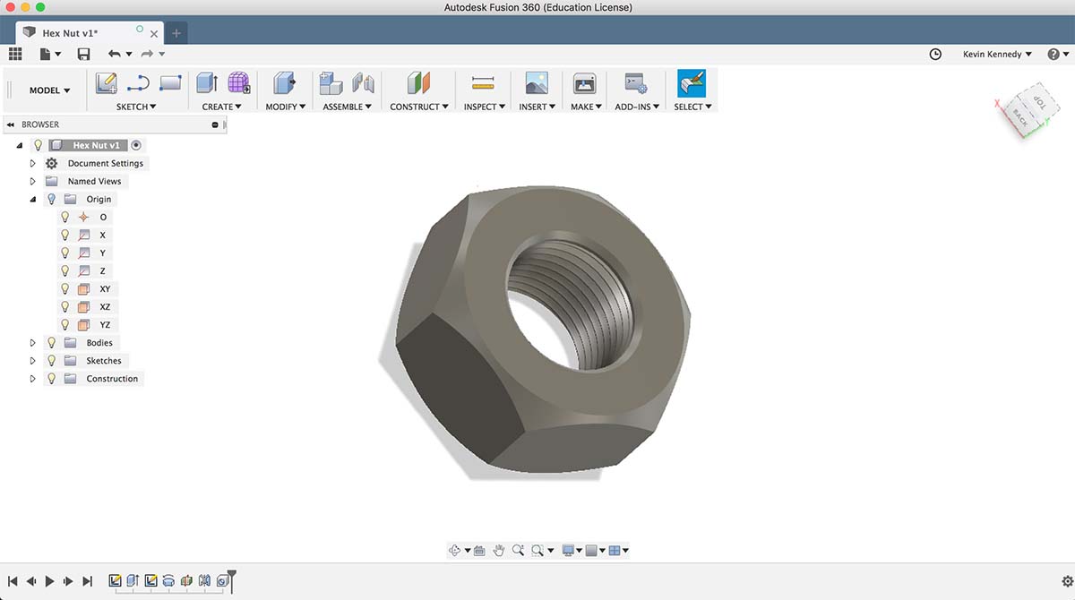Click the Job Status clock icon
The image size is (1075, 600).
(935, 54)
